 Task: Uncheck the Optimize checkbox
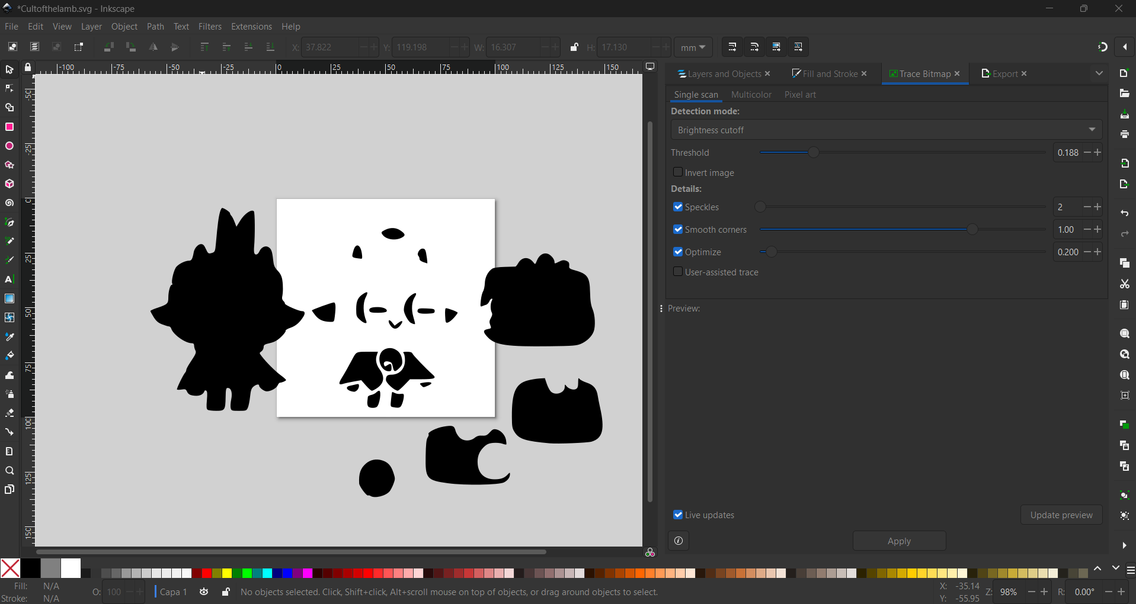[678, 252]
